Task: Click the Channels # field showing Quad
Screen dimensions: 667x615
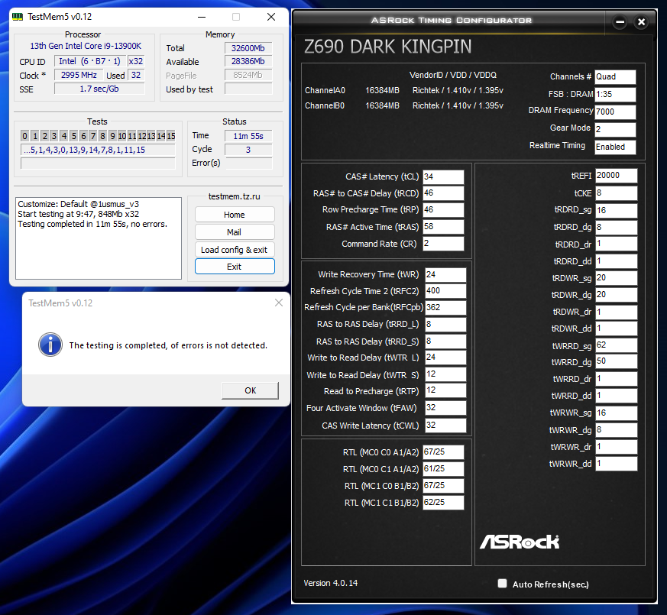Action: pyautogui.click(x=615, y=77)
